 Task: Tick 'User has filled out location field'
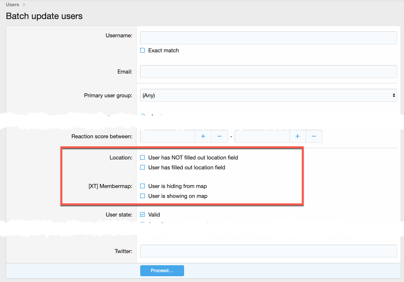point(143,168)
